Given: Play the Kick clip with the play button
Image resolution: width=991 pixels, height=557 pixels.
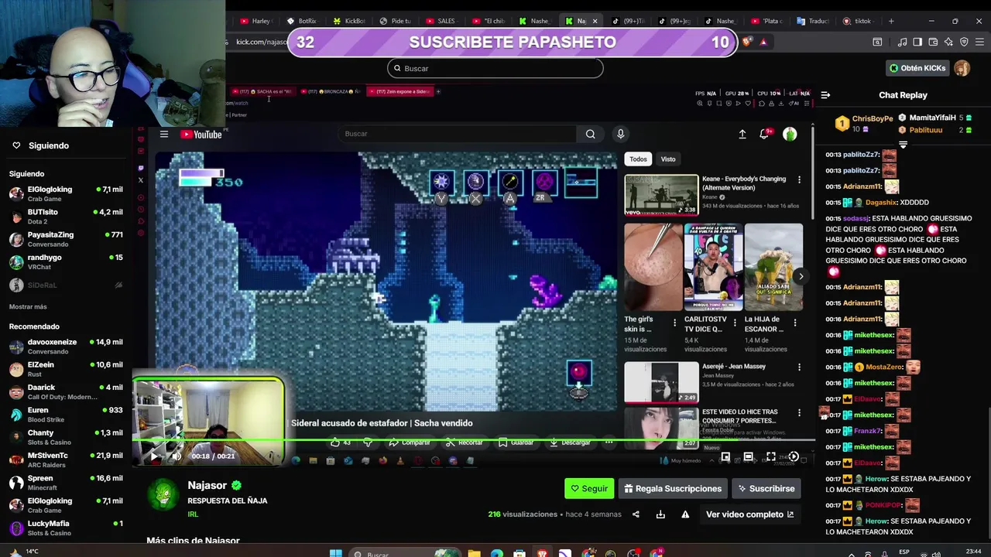Looking at the screenshot, I should pyautogui.click(x=154, y=456).
